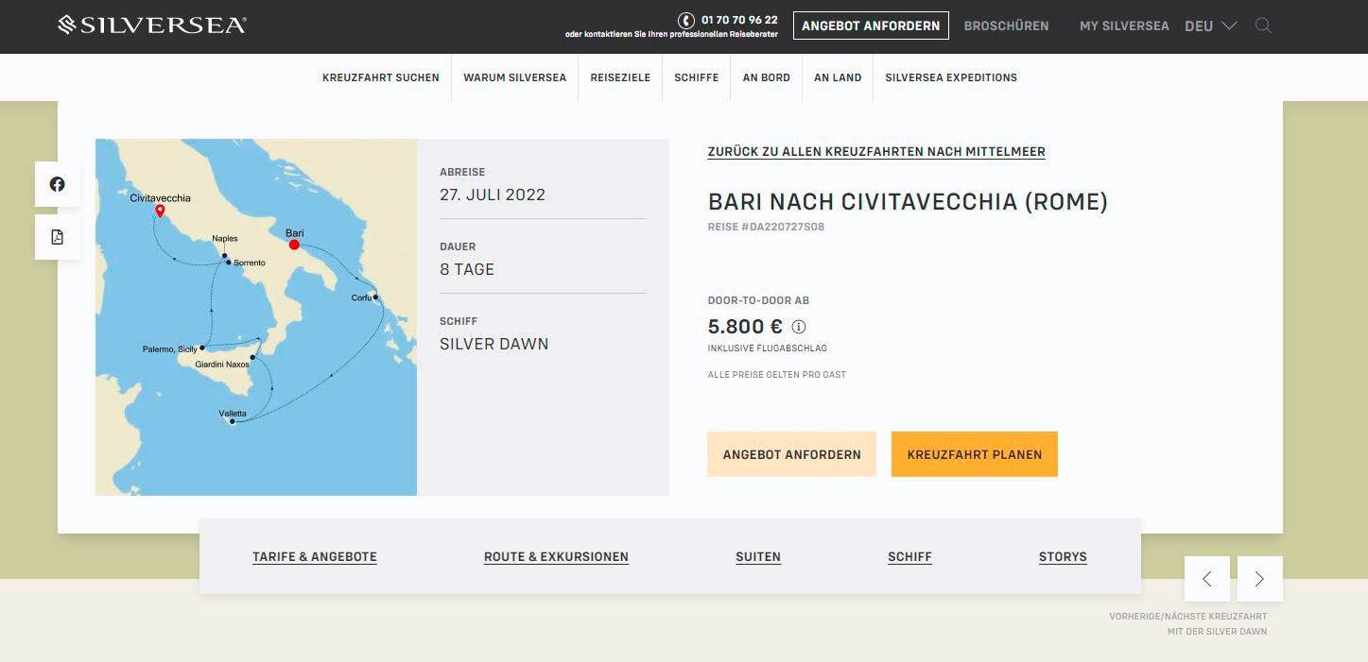Viewport: 1368px width, 662px height.
Task: Switch to Route & Exkursionen tab
Action: (556, 557)
